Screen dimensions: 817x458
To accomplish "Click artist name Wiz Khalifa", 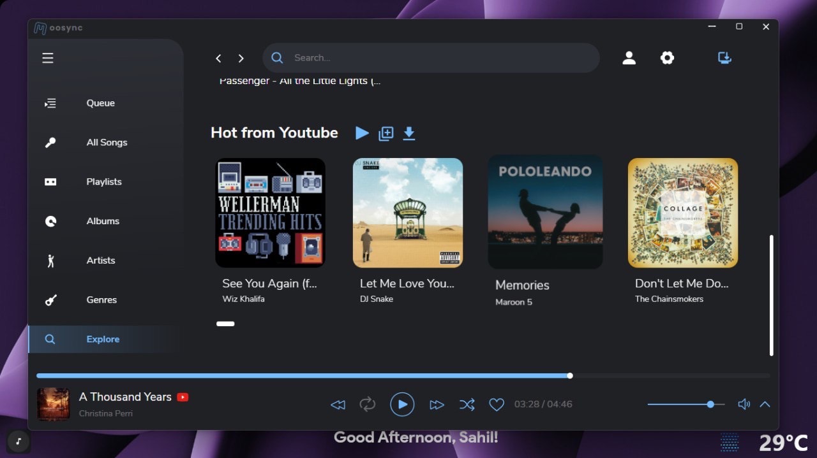I will tap(243, 299).
